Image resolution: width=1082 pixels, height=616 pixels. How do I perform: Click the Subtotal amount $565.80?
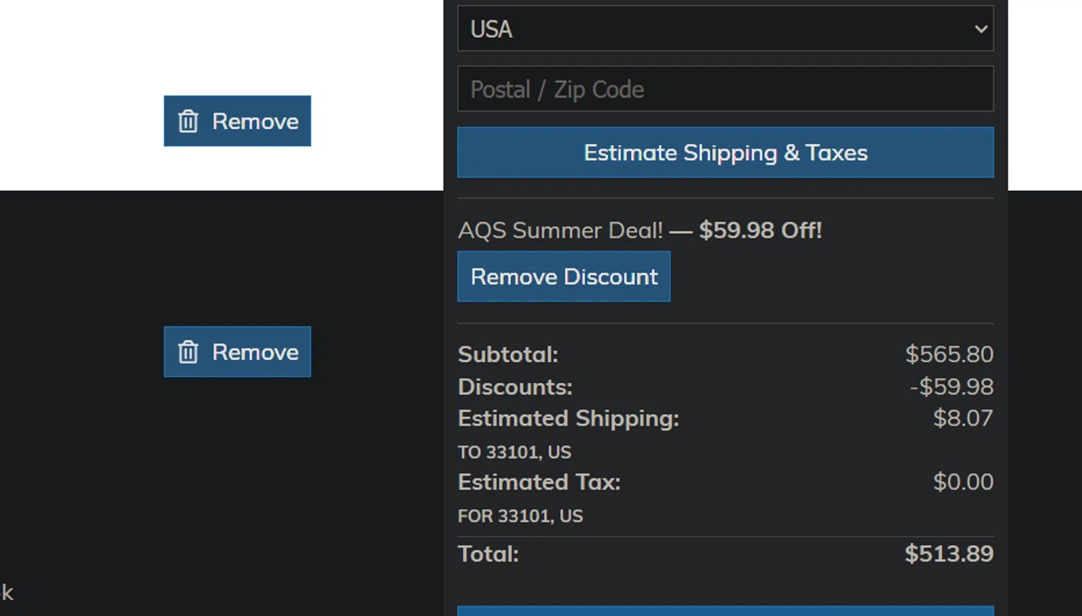[x=949, y=354]
